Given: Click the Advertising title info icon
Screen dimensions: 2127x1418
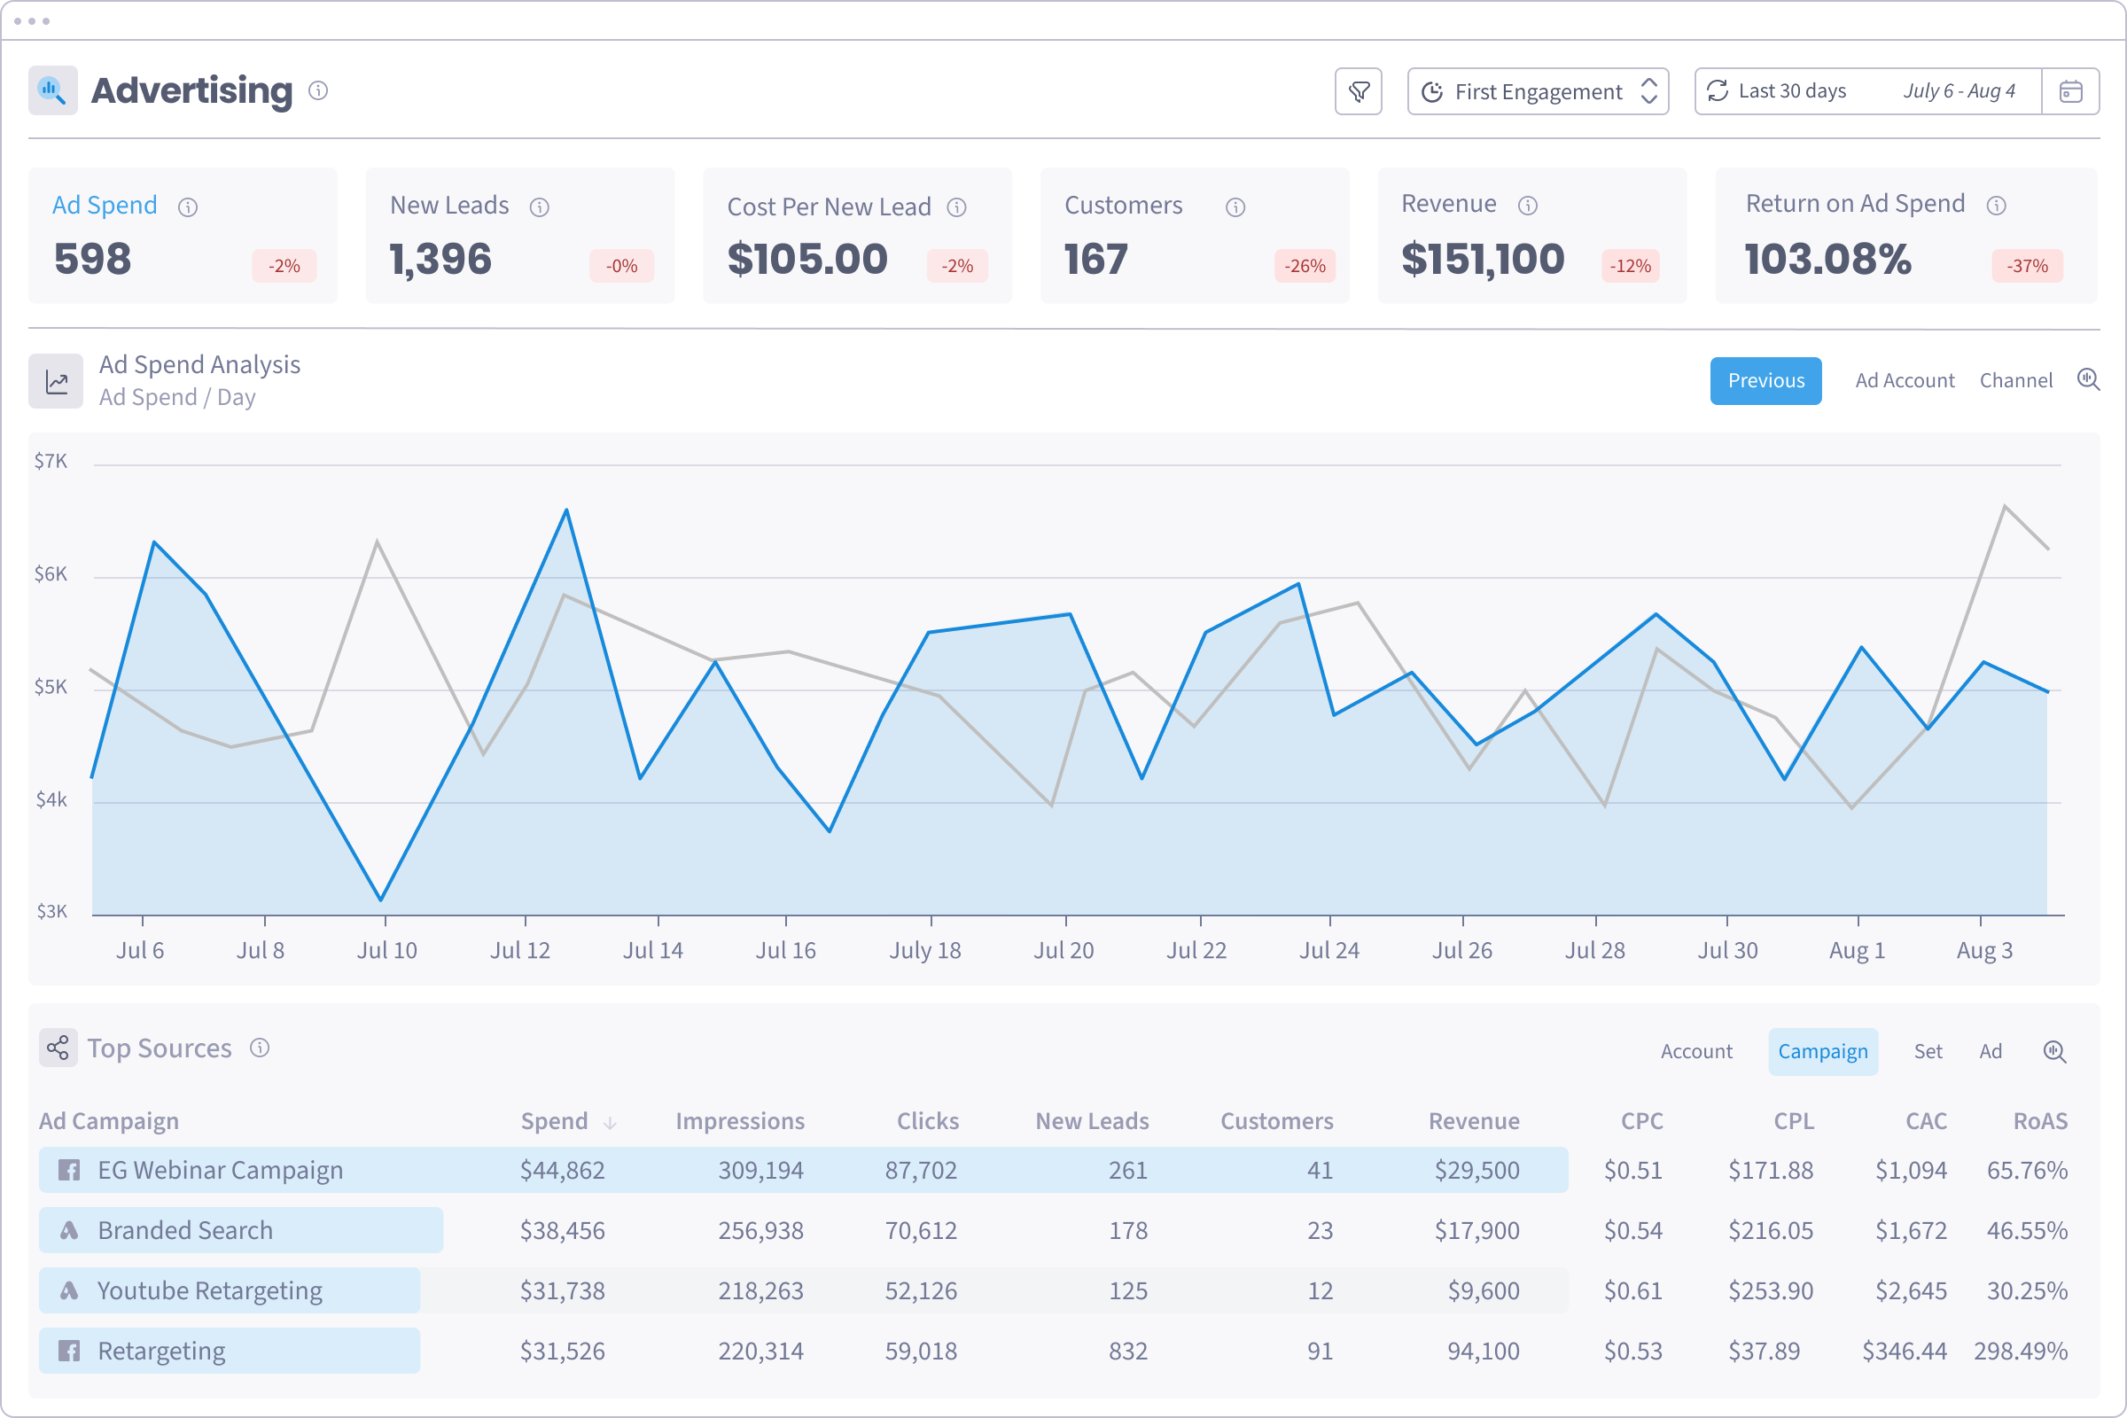Looking at the screenshot, I should tap(318, 90).
